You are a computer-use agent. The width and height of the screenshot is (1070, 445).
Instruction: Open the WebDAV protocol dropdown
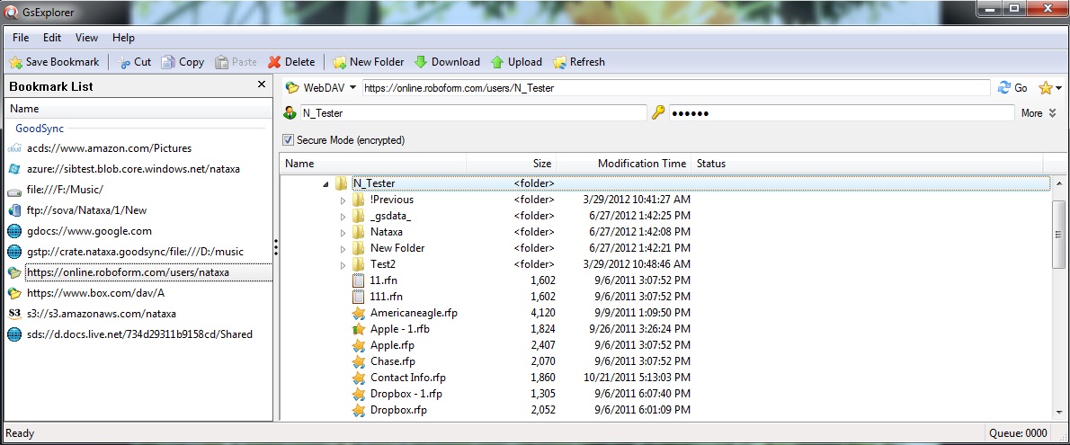click(x=352, y=88)
